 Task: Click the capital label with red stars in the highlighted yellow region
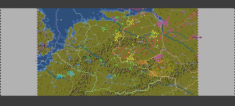click(x=163, y=68)
